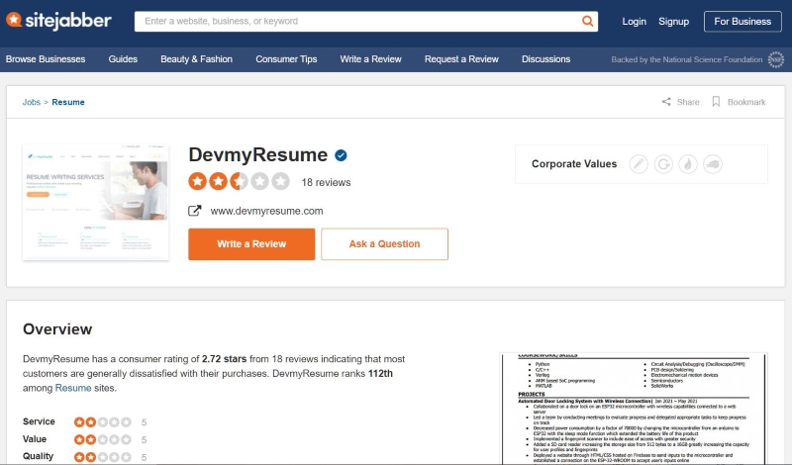This screenshot has height=465, width=792.
Task: Click the fourth Corporate Values icon
Action: [713, 164]
